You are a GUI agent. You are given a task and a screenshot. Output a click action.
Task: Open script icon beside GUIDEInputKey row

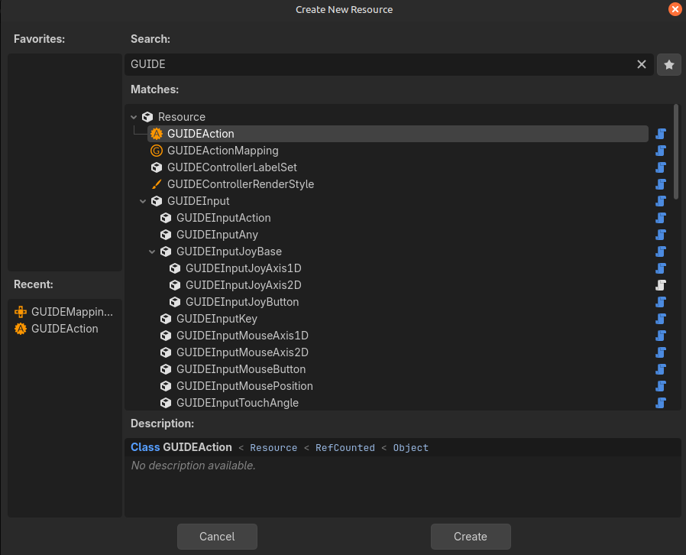pos(661,319)
